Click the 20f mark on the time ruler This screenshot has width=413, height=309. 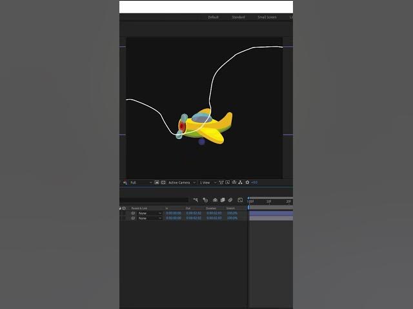coord(288,201)
